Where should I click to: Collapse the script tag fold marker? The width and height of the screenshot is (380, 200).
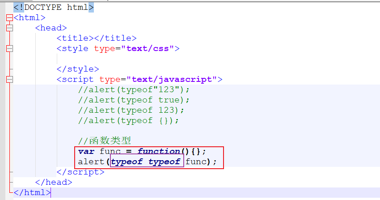pos(9,79)
